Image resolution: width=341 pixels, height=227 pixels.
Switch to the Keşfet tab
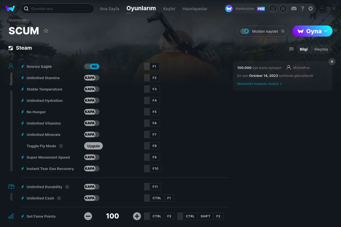point(169,9)
